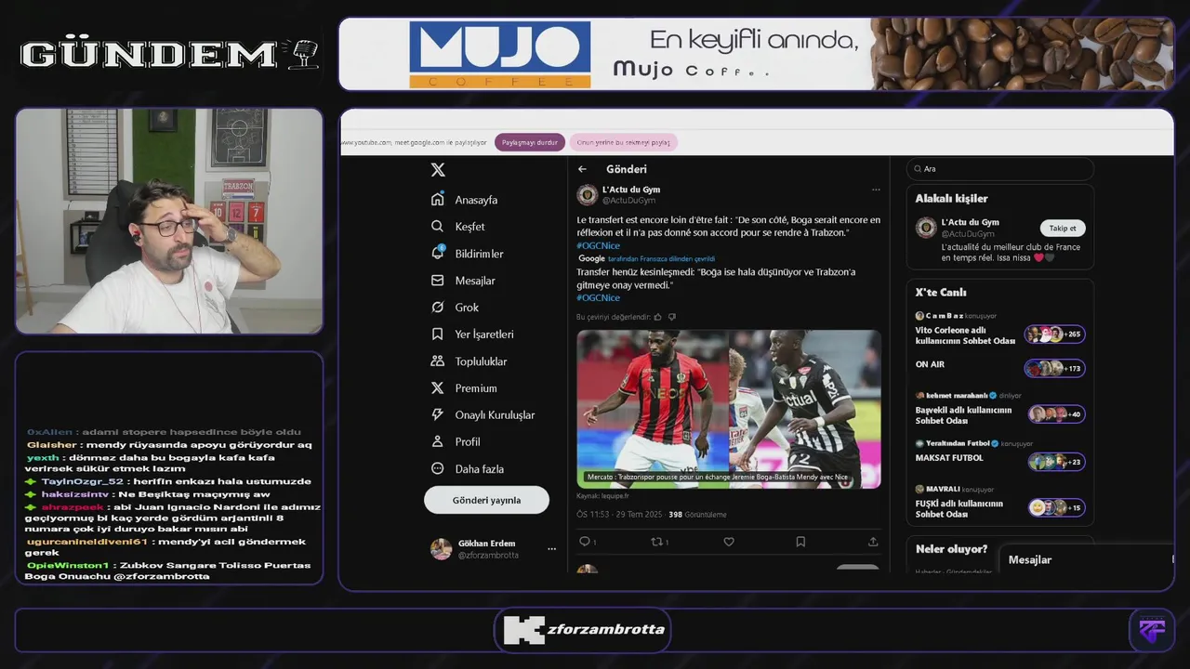Join Vito Corleone Sohbet Odası space

tap(964, 335)
